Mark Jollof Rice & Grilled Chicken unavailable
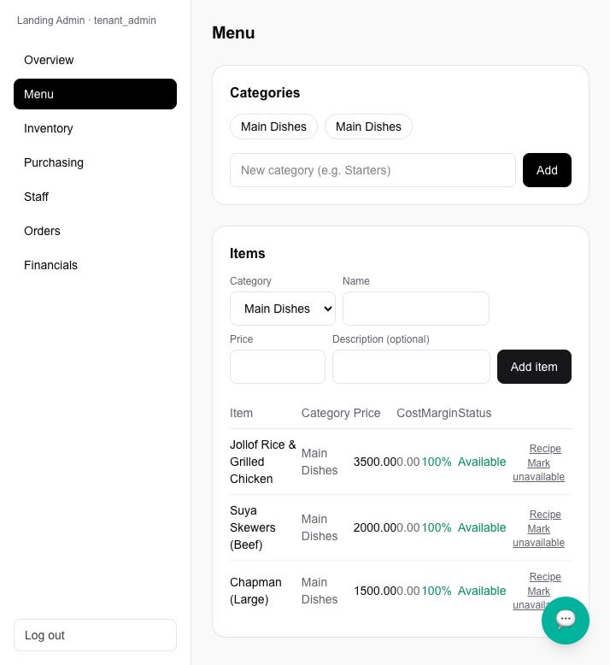 coord(538,470)
